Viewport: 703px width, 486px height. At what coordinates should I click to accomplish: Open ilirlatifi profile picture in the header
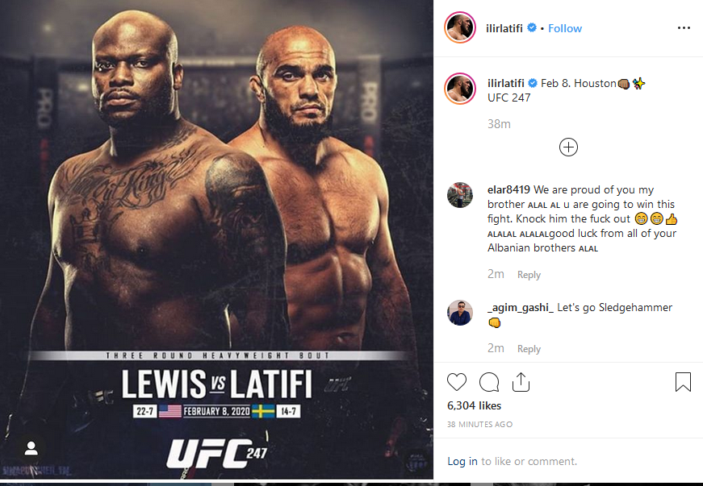pos(460,27)
